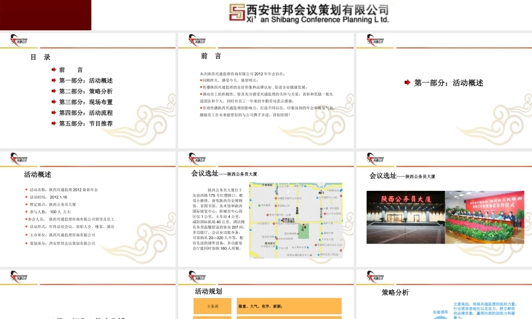This screenshot has width=532, height=319.
Task: Select 第五部分:节目推荐 in the contents list
Action: point(86,123)
